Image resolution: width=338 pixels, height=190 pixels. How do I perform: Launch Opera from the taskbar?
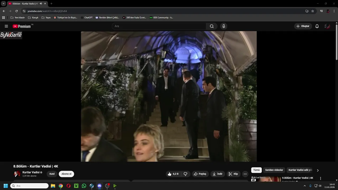pos(68,186)
